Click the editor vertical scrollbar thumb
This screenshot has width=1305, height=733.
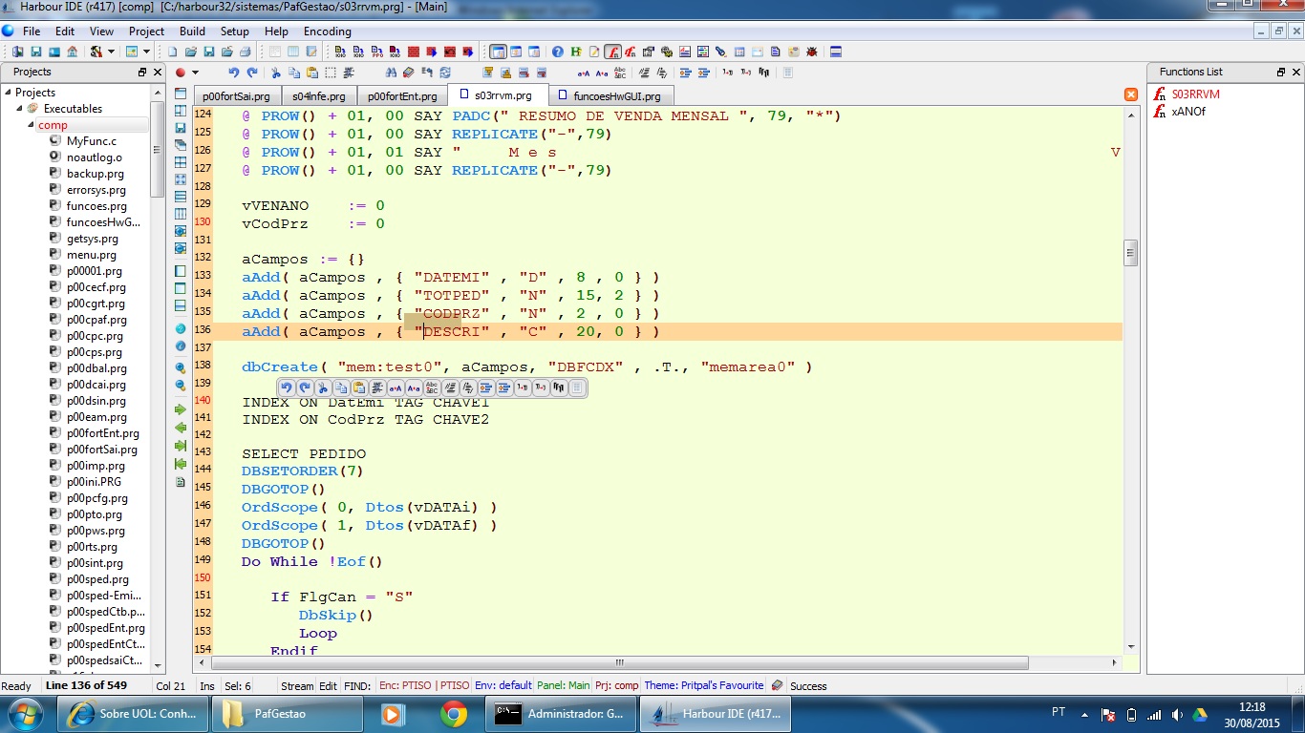[1131, 253]
